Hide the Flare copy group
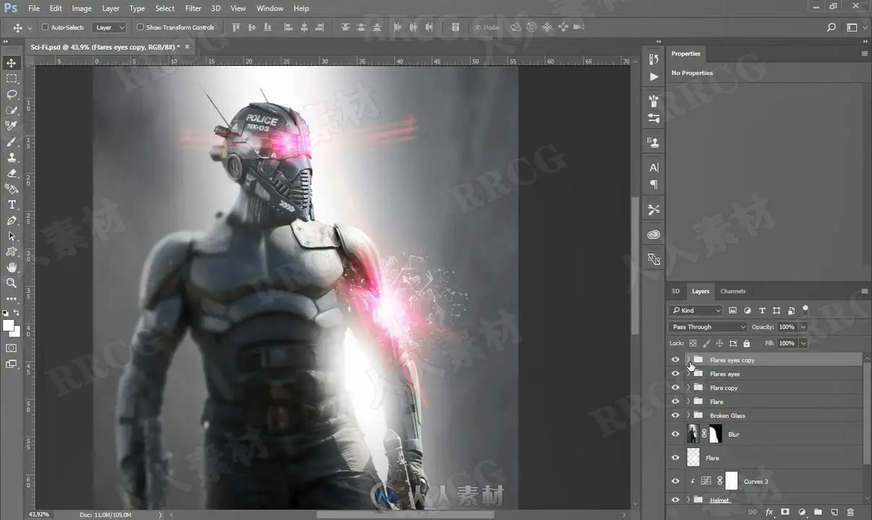 pos(675,387)
